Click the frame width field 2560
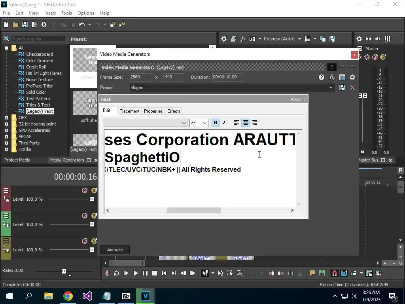Viewport: 405px width, 304px height. click(141, 77)
